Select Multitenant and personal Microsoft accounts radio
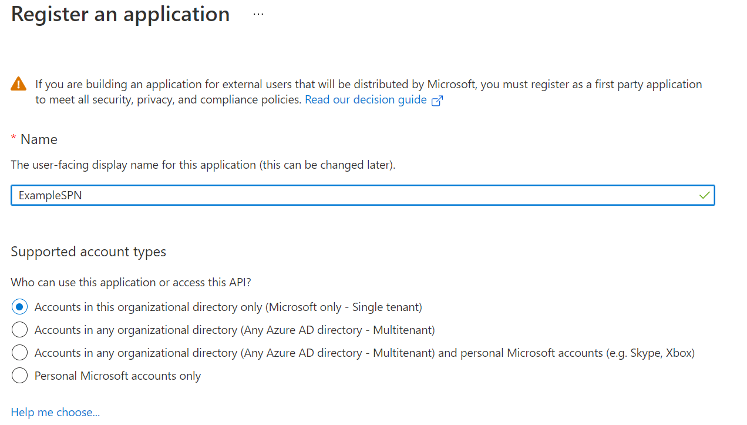Screen dimensions: 747x425 point(19,353)
